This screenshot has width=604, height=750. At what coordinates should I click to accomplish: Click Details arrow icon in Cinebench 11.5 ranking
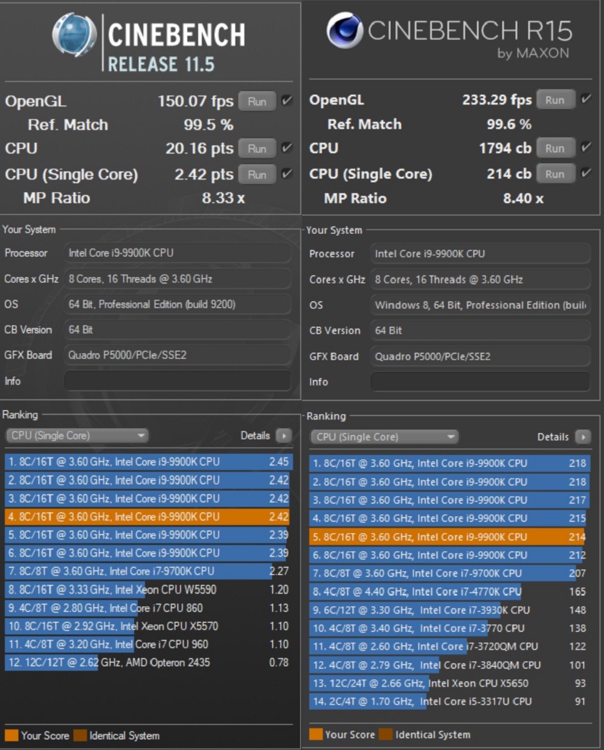point(283,435)
